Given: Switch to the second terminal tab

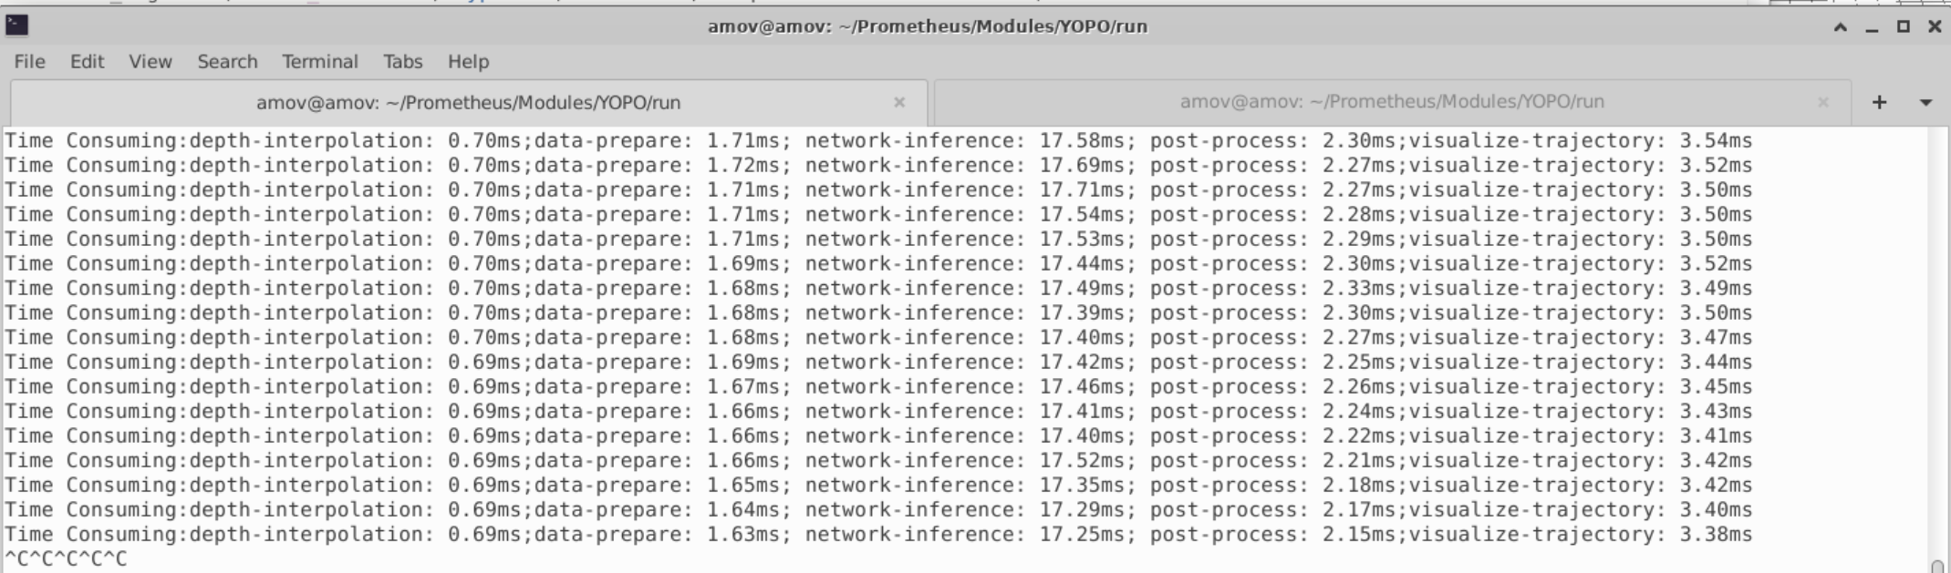Looking at the screenshot, I should [1392, 102].
